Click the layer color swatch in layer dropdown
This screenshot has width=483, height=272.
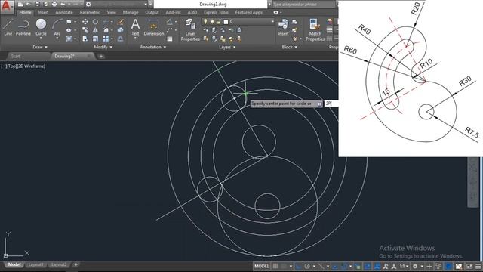coord(226,22)
